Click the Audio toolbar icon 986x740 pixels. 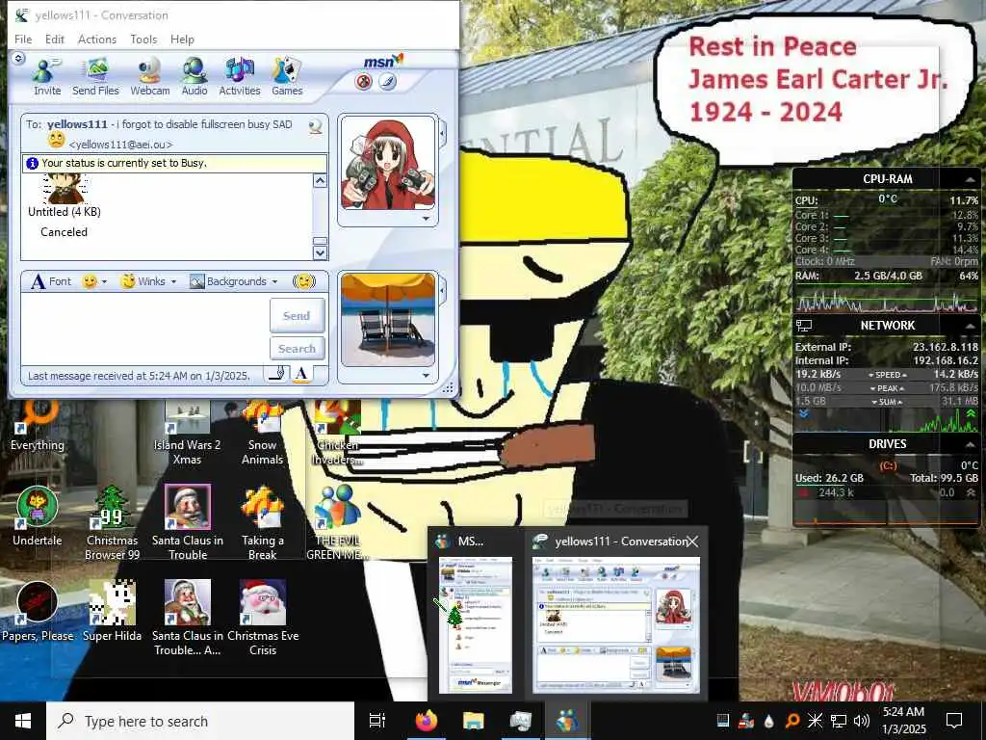coord(195,76)
